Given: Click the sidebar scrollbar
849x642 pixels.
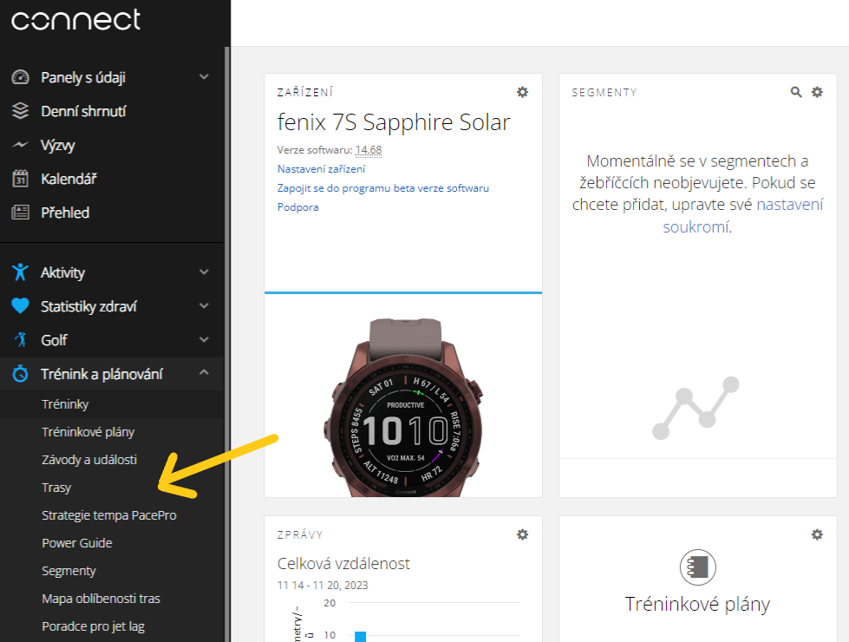Looking at the screenshot, I should pyautogui.click(x=227, y=344).
